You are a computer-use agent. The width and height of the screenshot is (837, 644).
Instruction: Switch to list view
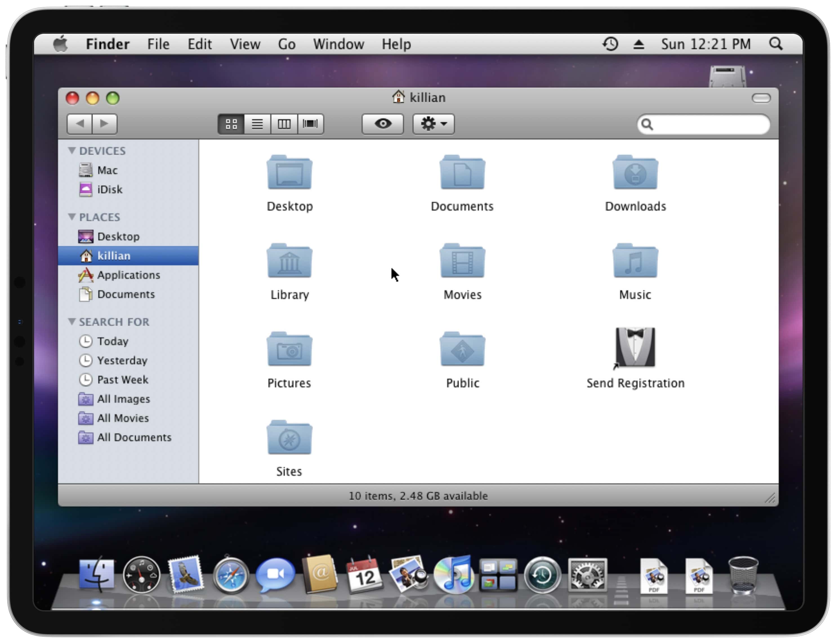(x=257, y=124)
